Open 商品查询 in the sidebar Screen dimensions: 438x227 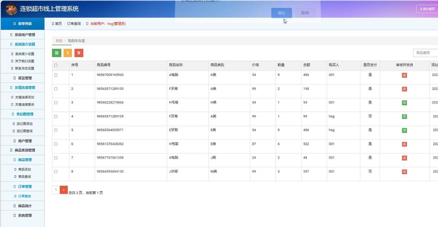point(24,177)
